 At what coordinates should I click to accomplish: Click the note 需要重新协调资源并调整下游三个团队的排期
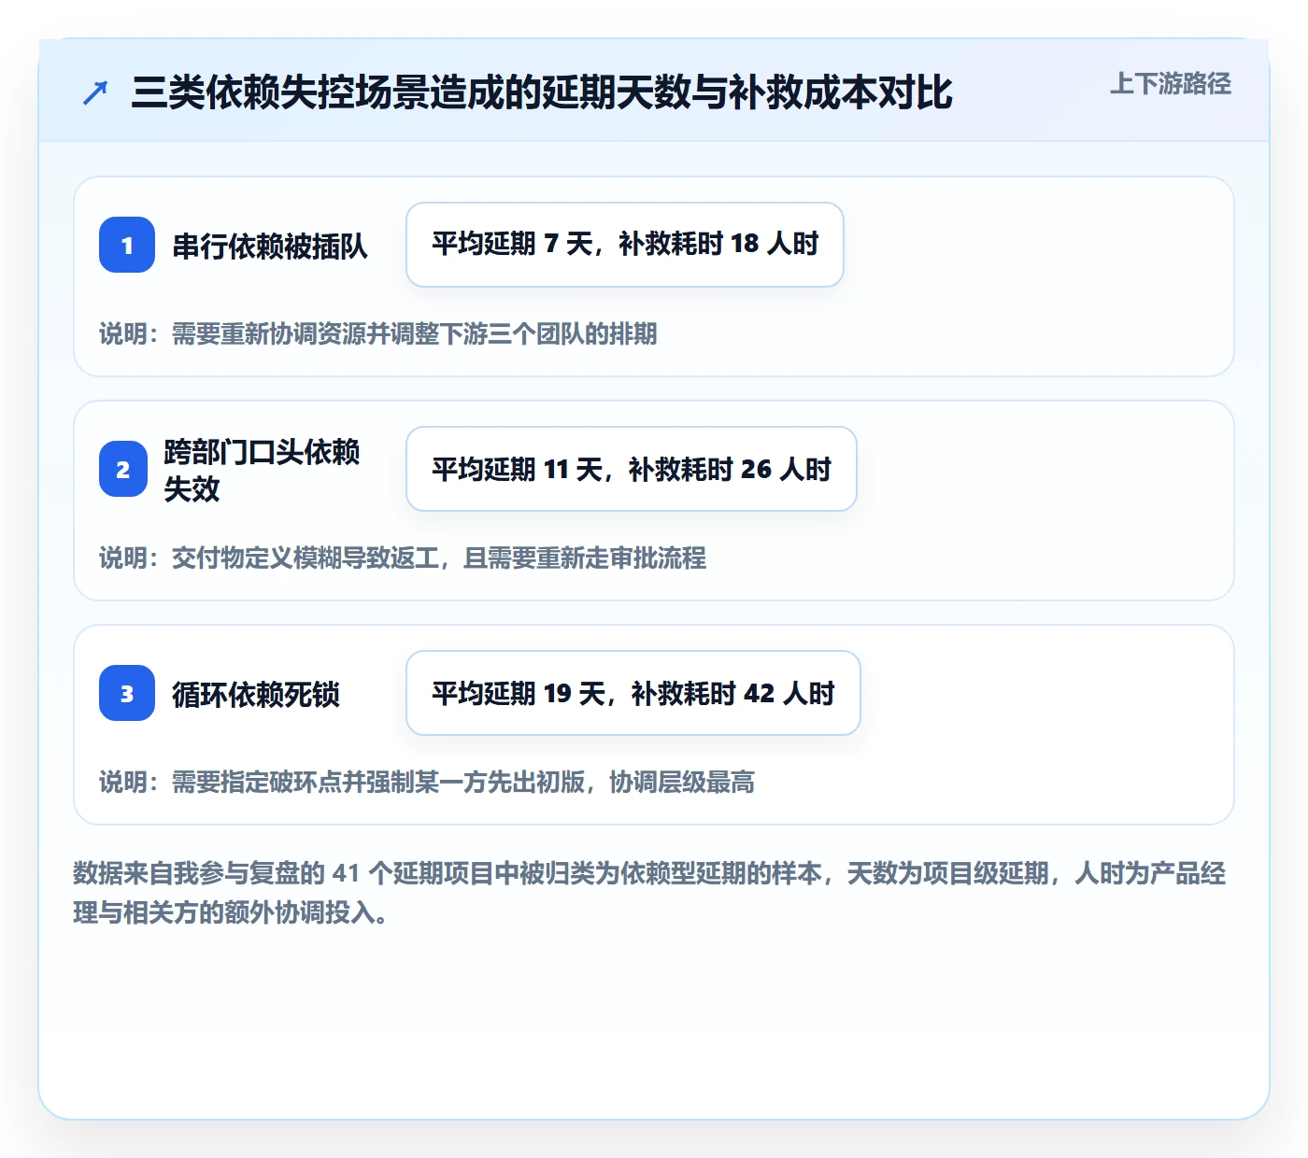(x=414, y=333)
